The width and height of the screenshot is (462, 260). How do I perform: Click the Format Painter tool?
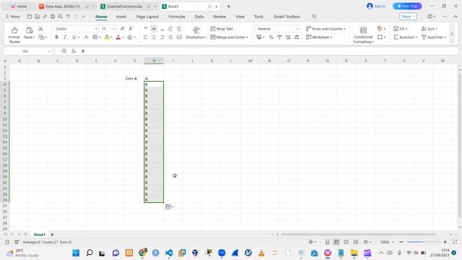(x=14, y=35)
